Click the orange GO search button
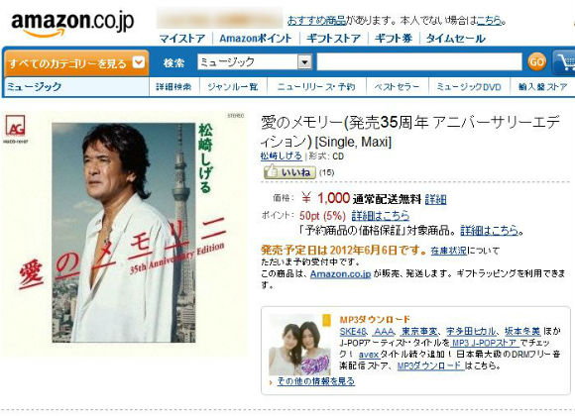The image size is (575, 416). [x=537, y=61]
